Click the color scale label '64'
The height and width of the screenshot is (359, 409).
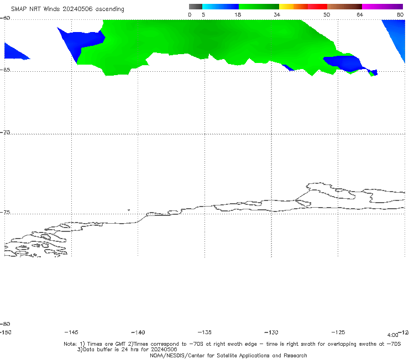360,15
